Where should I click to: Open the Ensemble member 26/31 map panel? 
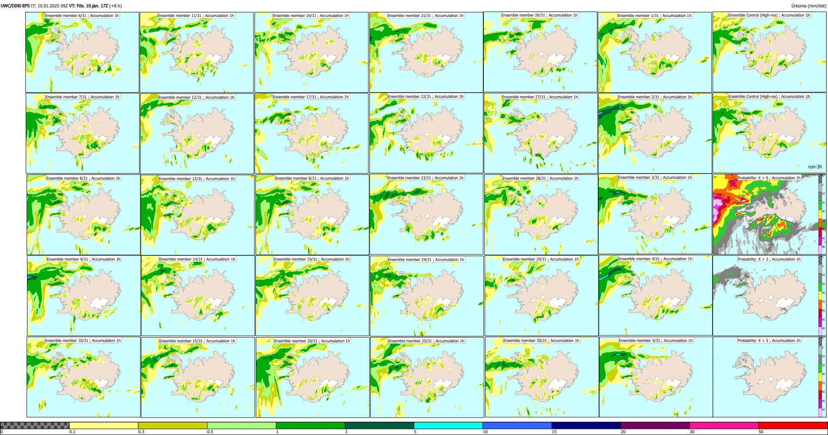coord(540,52)
